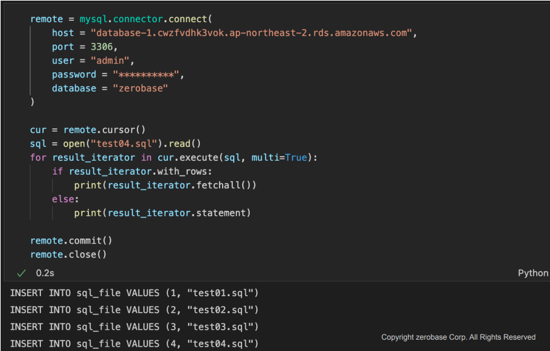
Task: Click the output line with test02.sql
Action: [x=134, y=310]
